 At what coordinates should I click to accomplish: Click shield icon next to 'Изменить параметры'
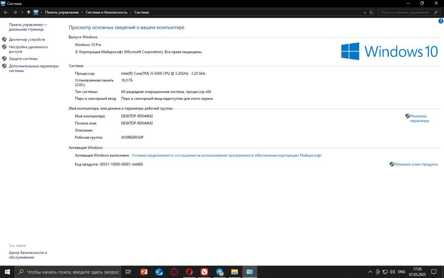pos(408,116)
